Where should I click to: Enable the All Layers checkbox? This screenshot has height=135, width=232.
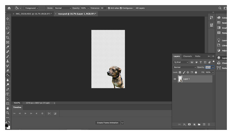(x=134, y=8)
